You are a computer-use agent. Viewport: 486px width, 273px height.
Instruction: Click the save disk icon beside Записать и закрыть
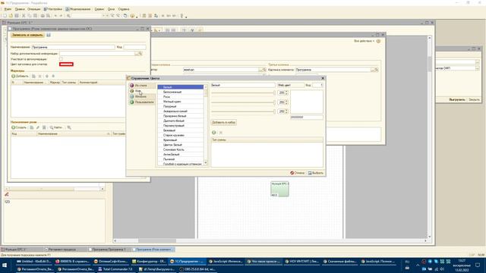tap(49, 35)
